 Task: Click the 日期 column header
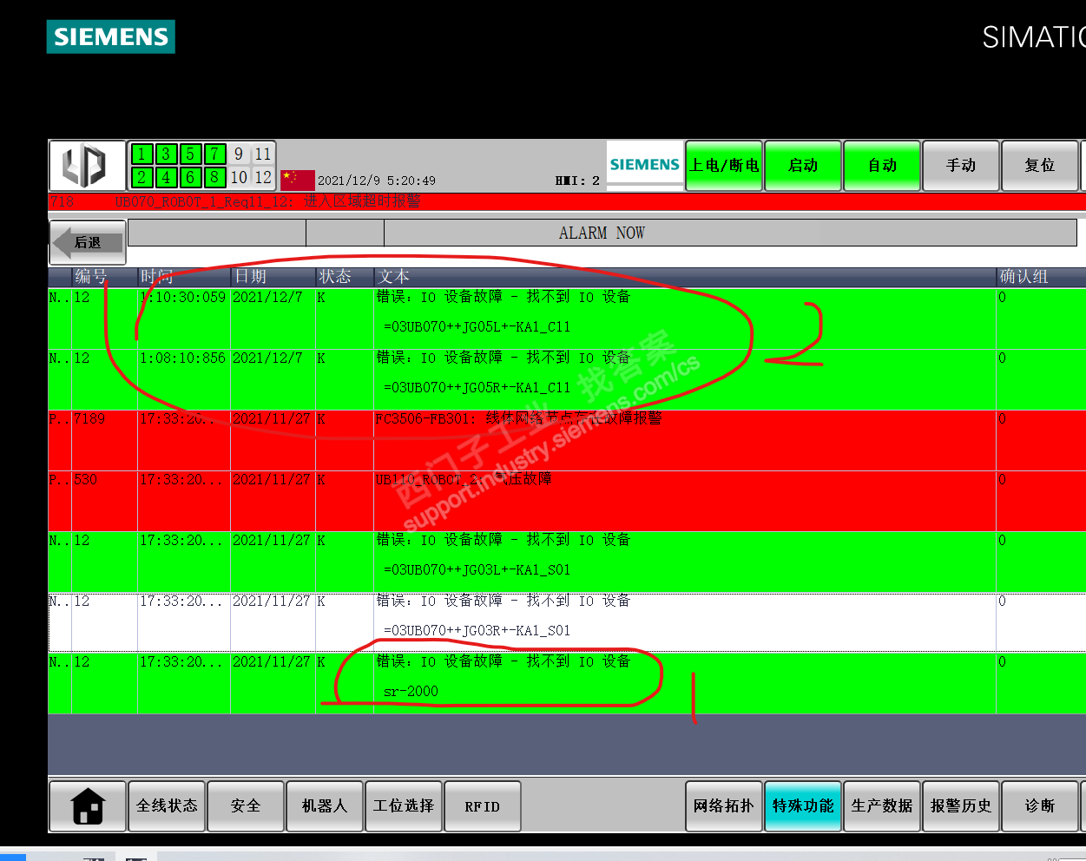pyautogui.click(x=273, y=277)
